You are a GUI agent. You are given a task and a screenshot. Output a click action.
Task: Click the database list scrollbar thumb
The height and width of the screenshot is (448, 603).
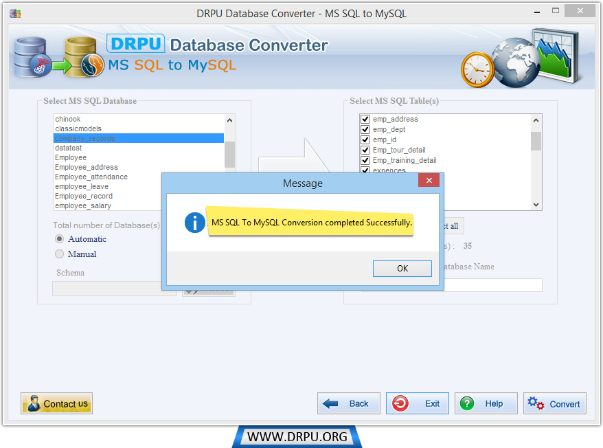tap(229, 155)
